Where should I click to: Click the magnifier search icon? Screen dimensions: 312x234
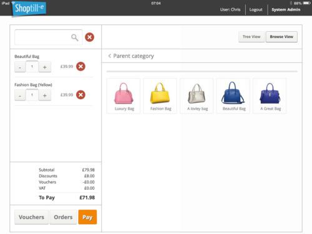[x=75, y=37]
